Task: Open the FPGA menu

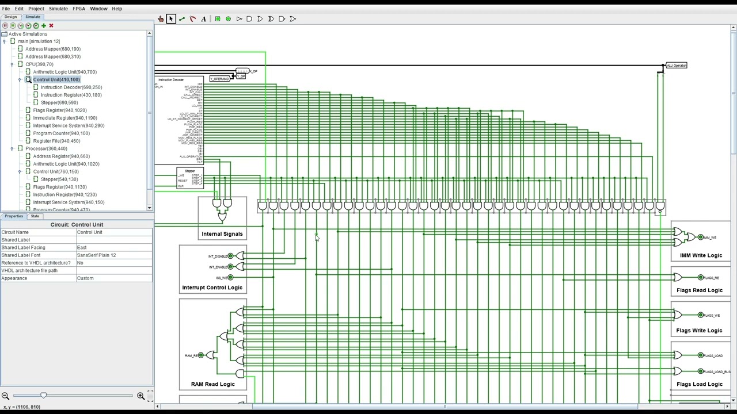Action: [x=79, y=9]
